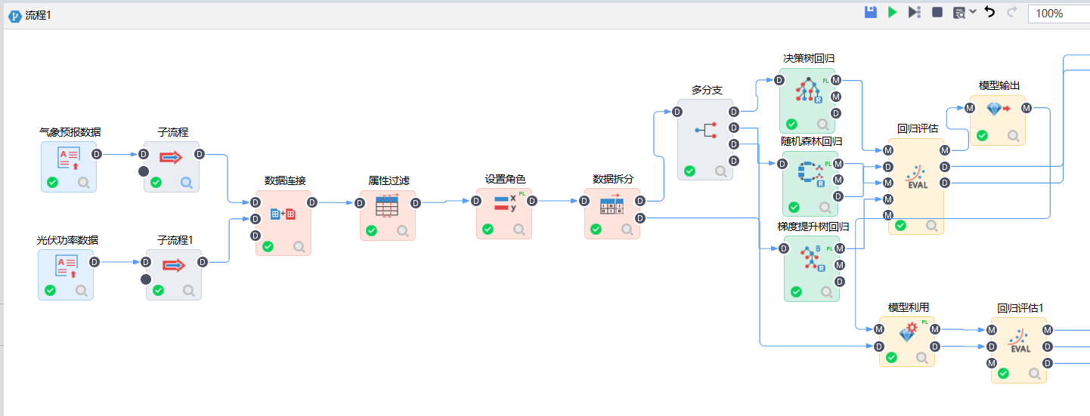Click magnifier on 气象预报数据 node
The height and width of the screenshot is (416, 1090).
(83, 182)
